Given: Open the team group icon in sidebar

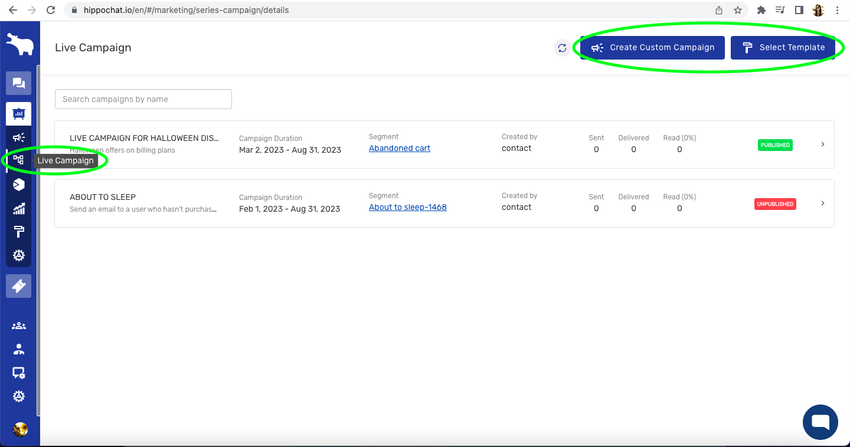Looking at the screenshot, I should [x=18, y=326].
